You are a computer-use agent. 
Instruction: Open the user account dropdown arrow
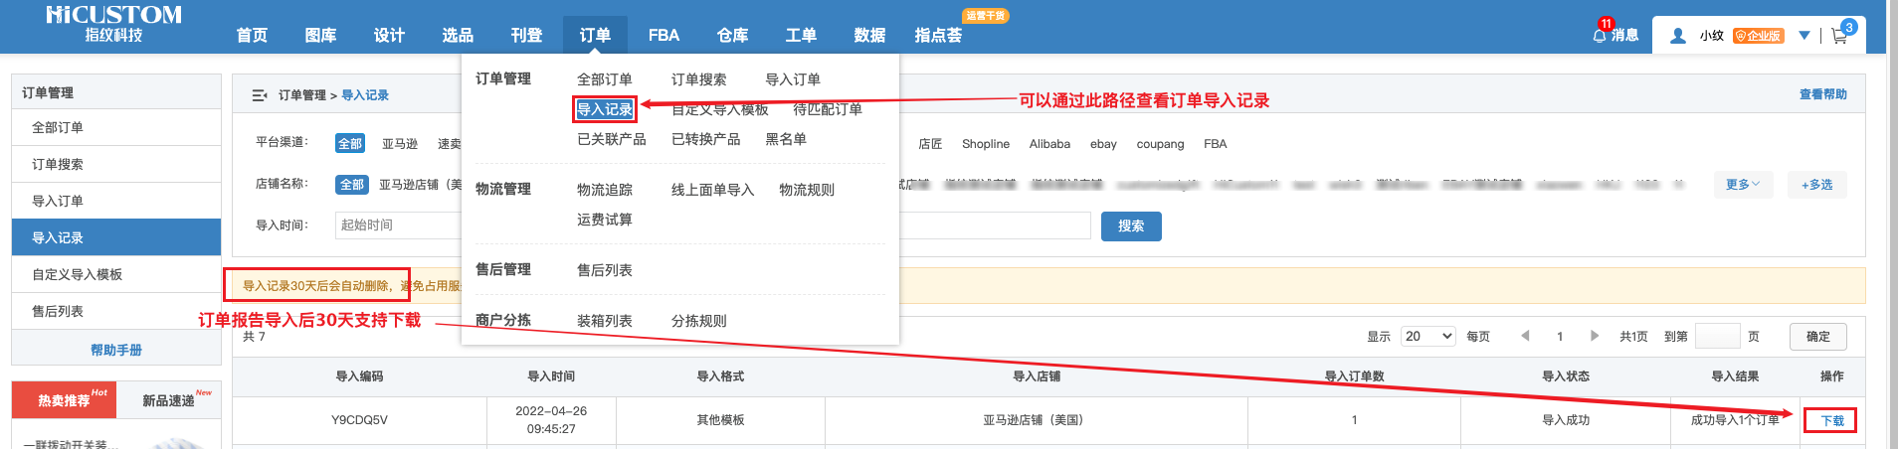1804,36
